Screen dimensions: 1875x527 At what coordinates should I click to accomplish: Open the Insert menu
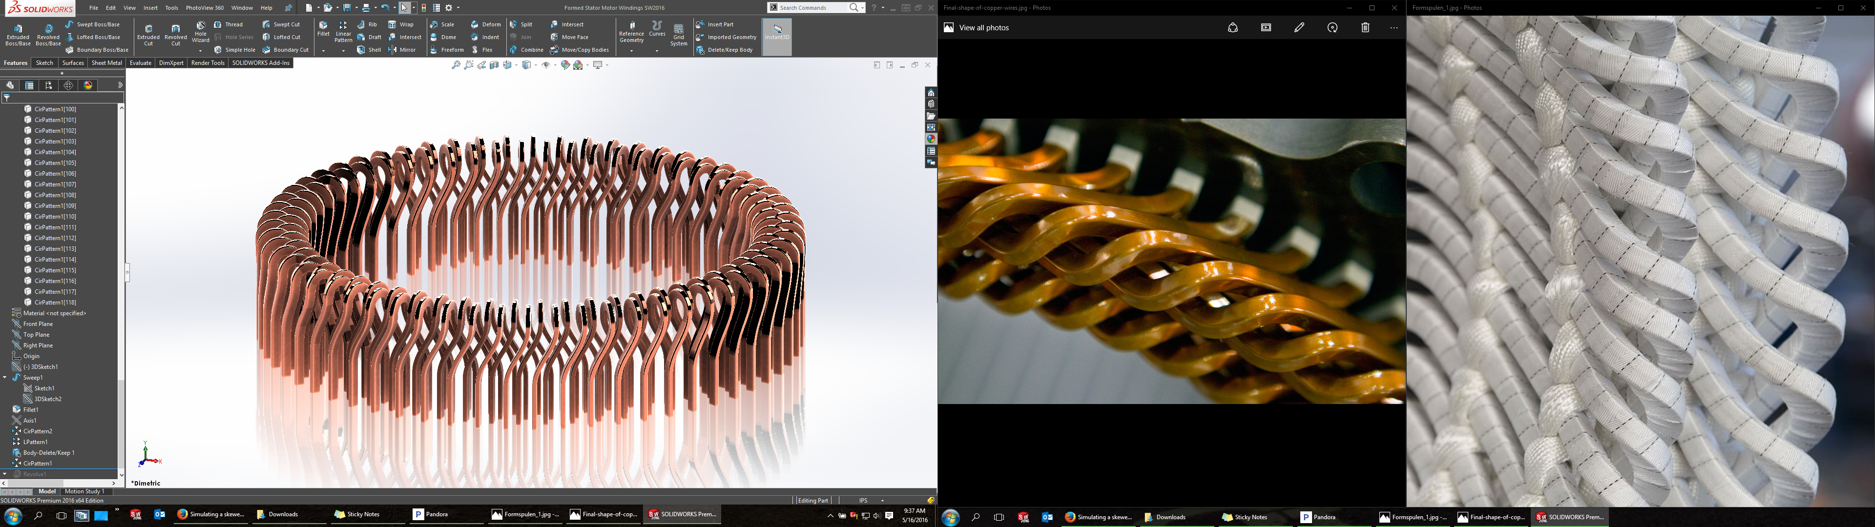[150, 8]
